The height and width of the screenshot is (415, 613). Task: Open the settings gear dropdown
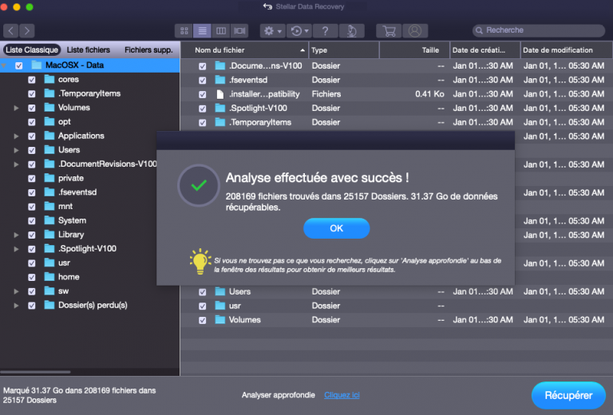click(273, 31)
